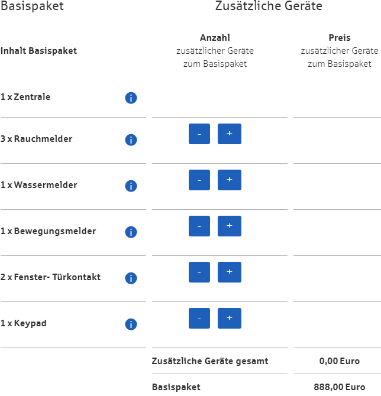This screenshot has height=396, width=381.
Task: Add a Fenster- Türkontakt with plus
Action: pos(230,272)
